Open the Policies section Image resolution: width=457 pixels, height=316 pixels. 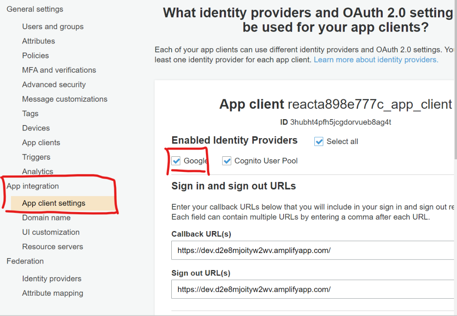tap(35, 55)
